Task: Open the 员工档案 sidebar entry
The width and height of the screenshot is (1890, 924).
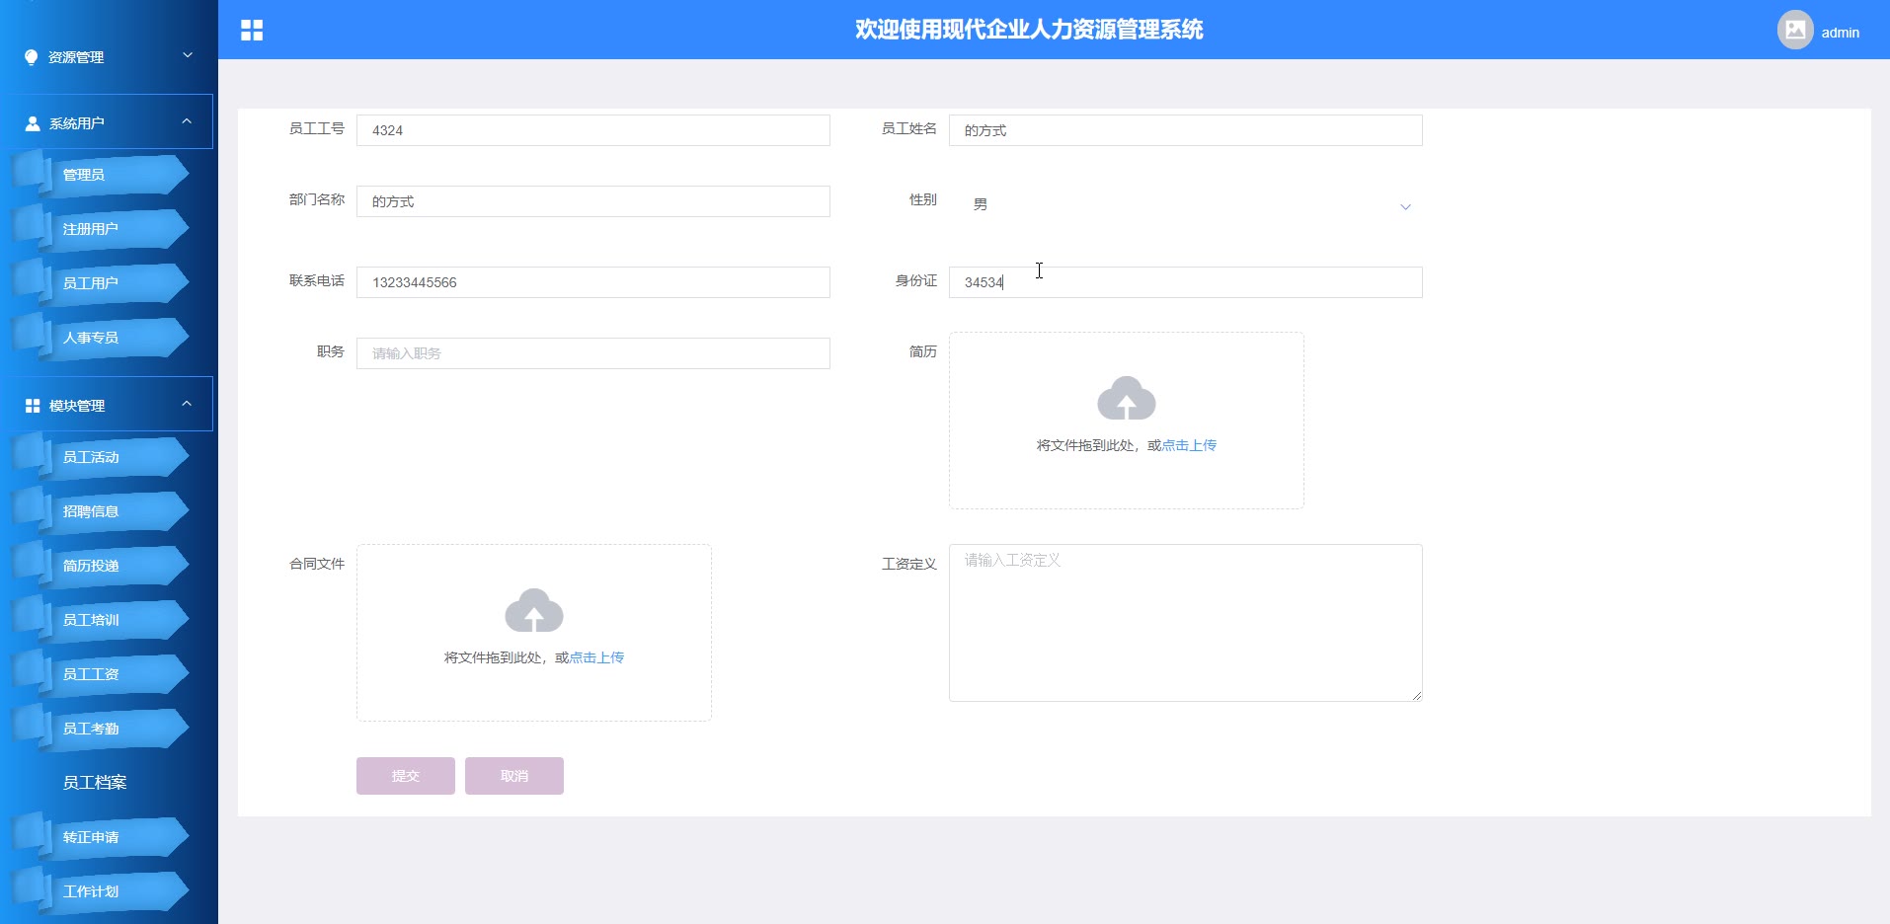Action: pos(95,783)
